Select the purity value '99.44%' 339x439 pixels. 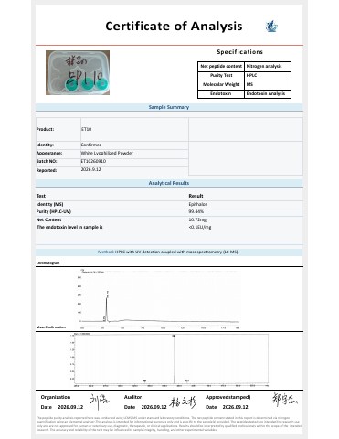pyautogui.click(x=196, y=211)
